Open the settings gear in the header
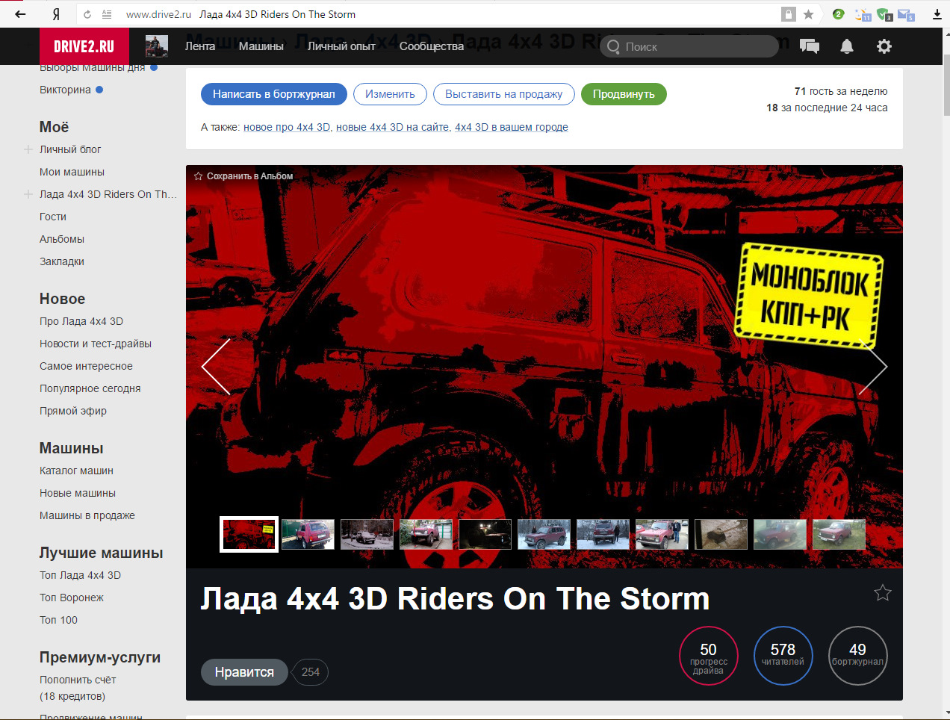 click(x=884, y=46)
